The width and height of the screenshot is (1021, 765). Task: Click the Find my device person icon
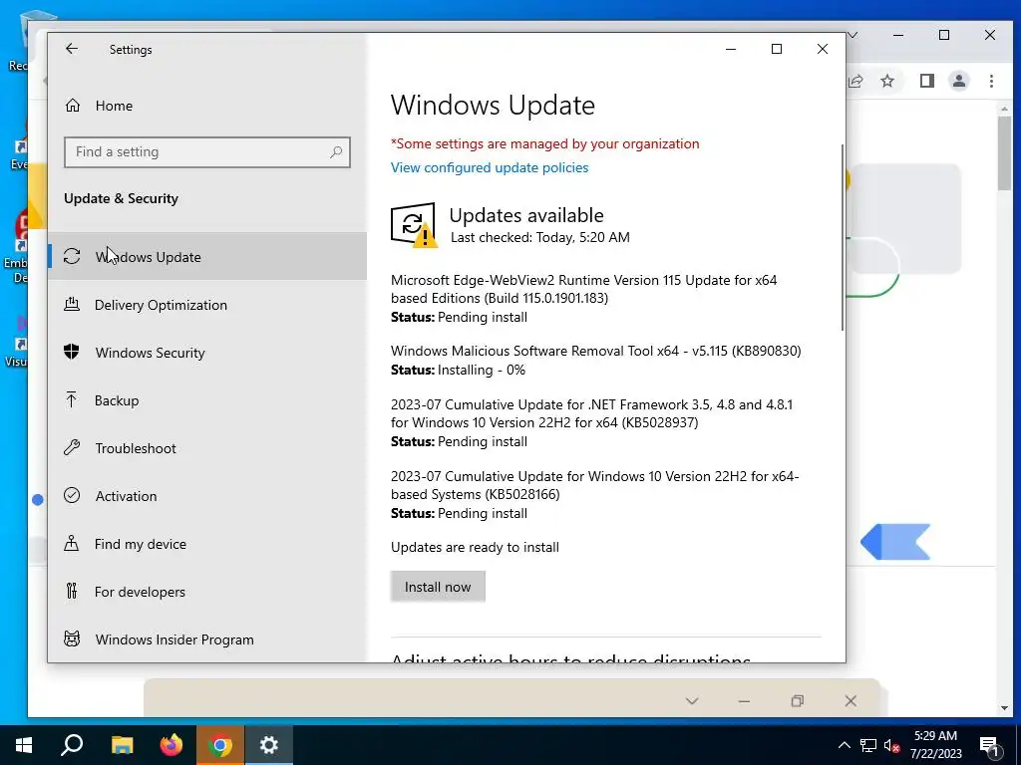click(x=72, y=543)
